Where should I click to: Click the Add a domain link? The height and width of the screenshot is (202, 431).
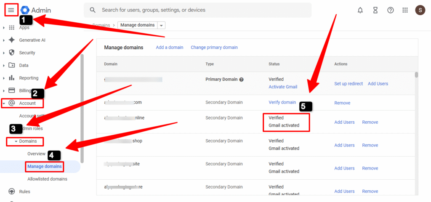tap(169, 48)
